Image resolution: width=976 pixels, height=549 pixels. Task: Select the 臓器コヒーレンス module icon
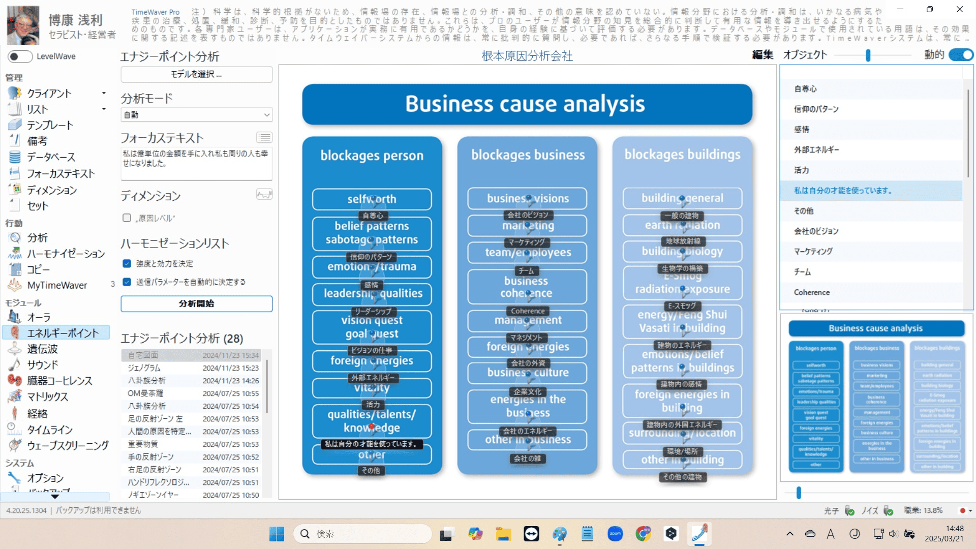(15, 380)
